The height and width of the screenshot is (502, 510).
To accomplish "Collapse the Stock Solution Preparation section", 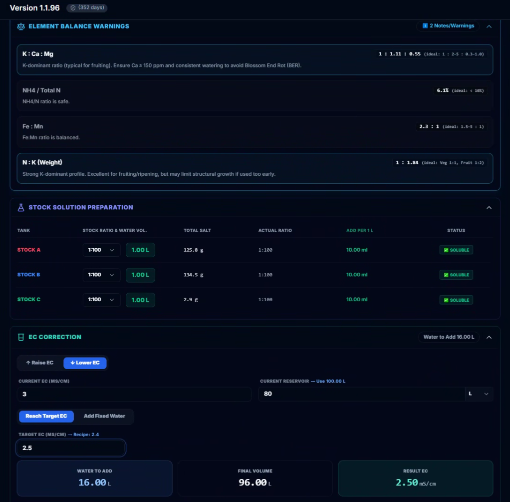I will tap(489, 208).
